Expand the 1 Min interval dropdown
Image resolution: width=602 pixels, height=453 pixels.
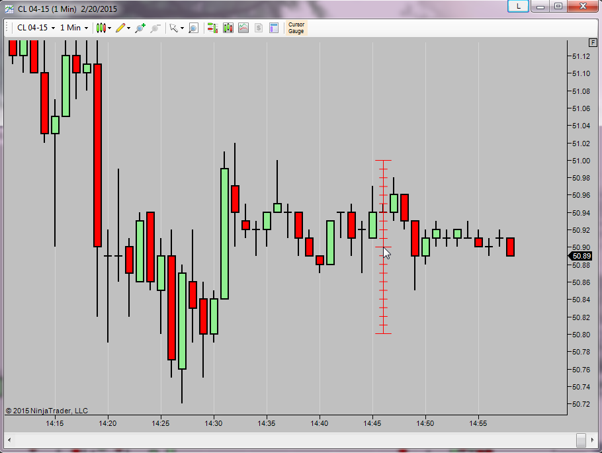coord(87,28)
